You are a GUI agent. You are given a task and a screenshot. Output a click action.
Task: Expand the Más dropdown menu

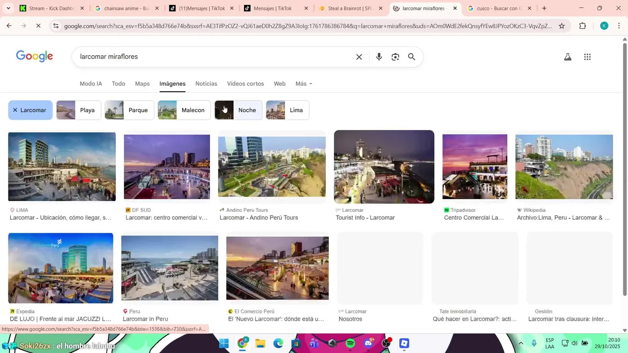click(304, 84)
